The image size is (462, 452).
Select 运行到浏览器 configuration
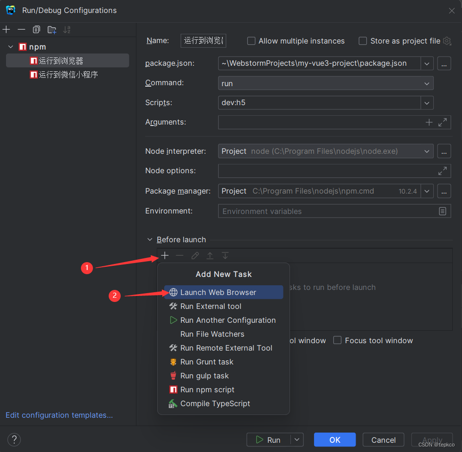tap(68, 61)
